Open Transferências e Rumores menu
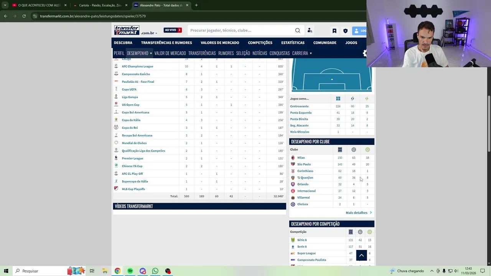 [166, 43]
